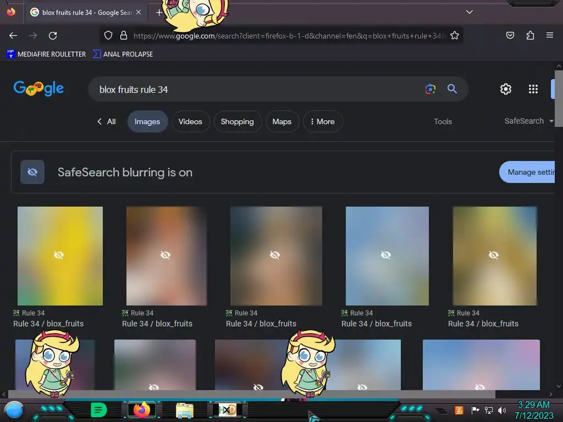
Task: Open the Google apps grid
Action: point(533,89)
